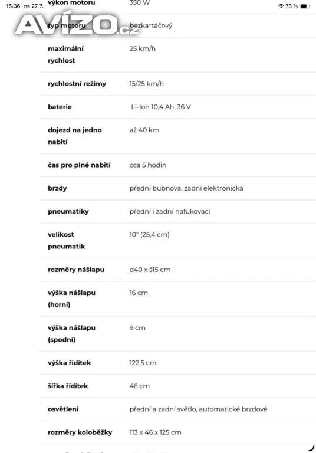Click the AVIZO.cz logo watermark
Screen dimensions: 316x453
pos(76,25)
